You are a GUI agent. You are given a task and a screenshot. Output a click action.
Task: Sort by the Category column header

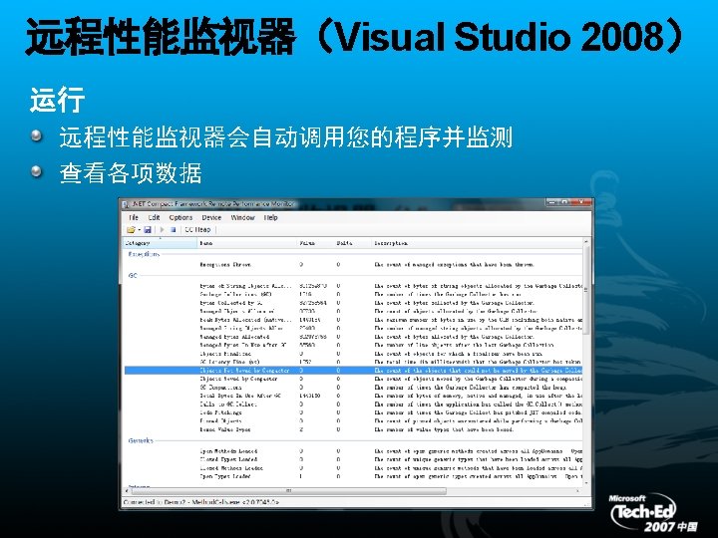[x=161, y=243]
